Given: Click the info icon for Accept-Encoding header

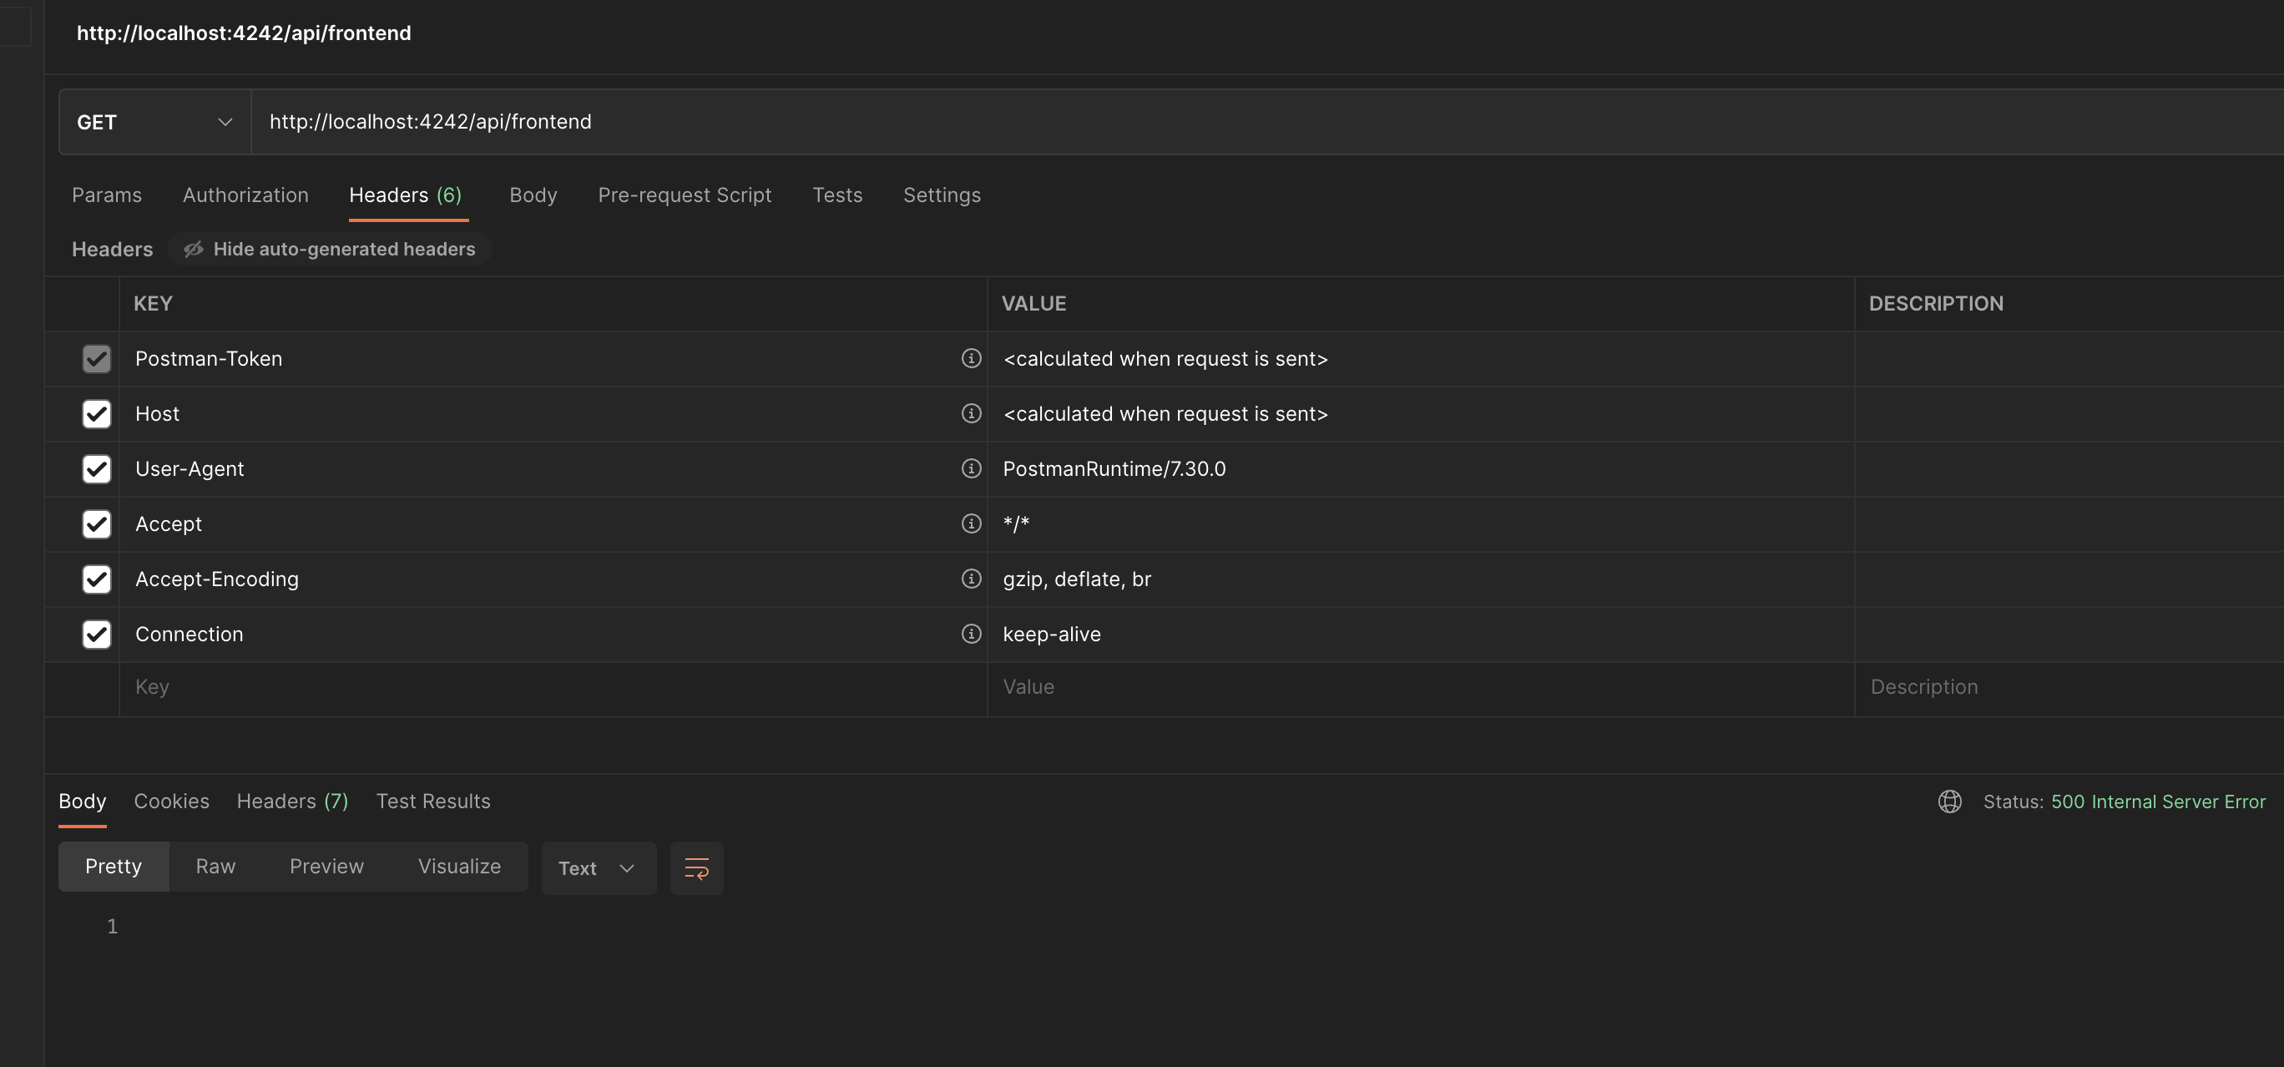Looking at the screenshot, I should [971, 579].
